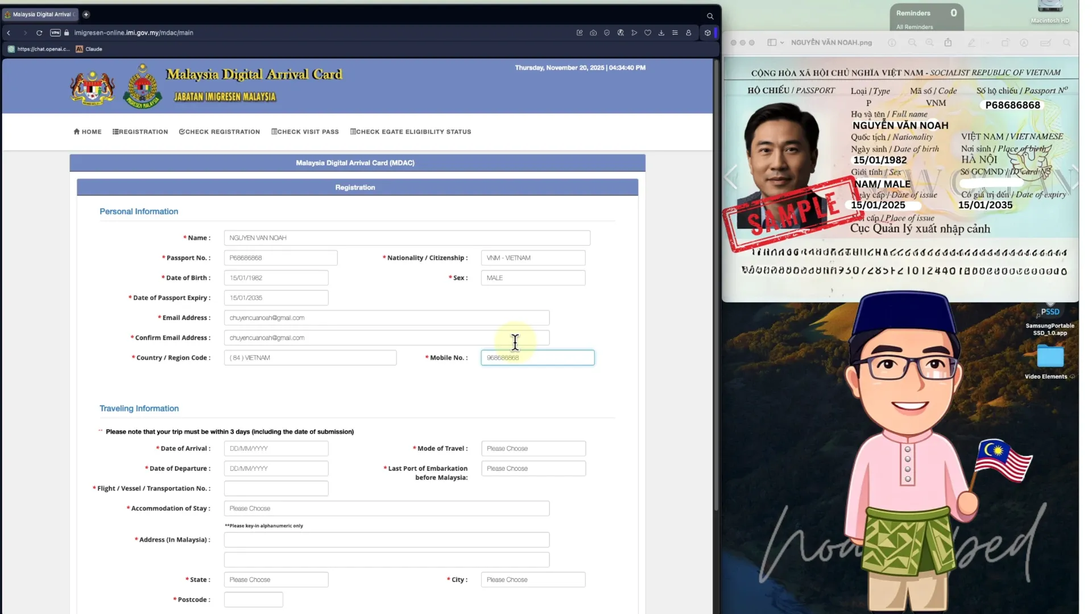Click the Name input field
Screen dimensions: 1092x614
click(407, 238)
